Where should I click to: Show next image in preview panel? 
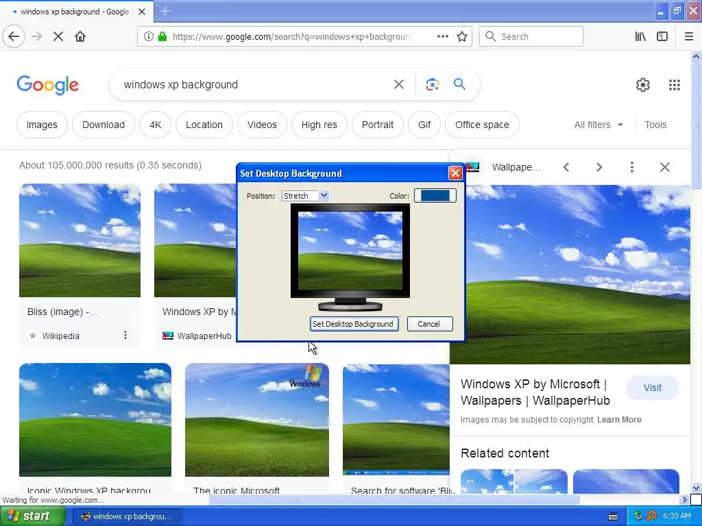coord(599,167)
